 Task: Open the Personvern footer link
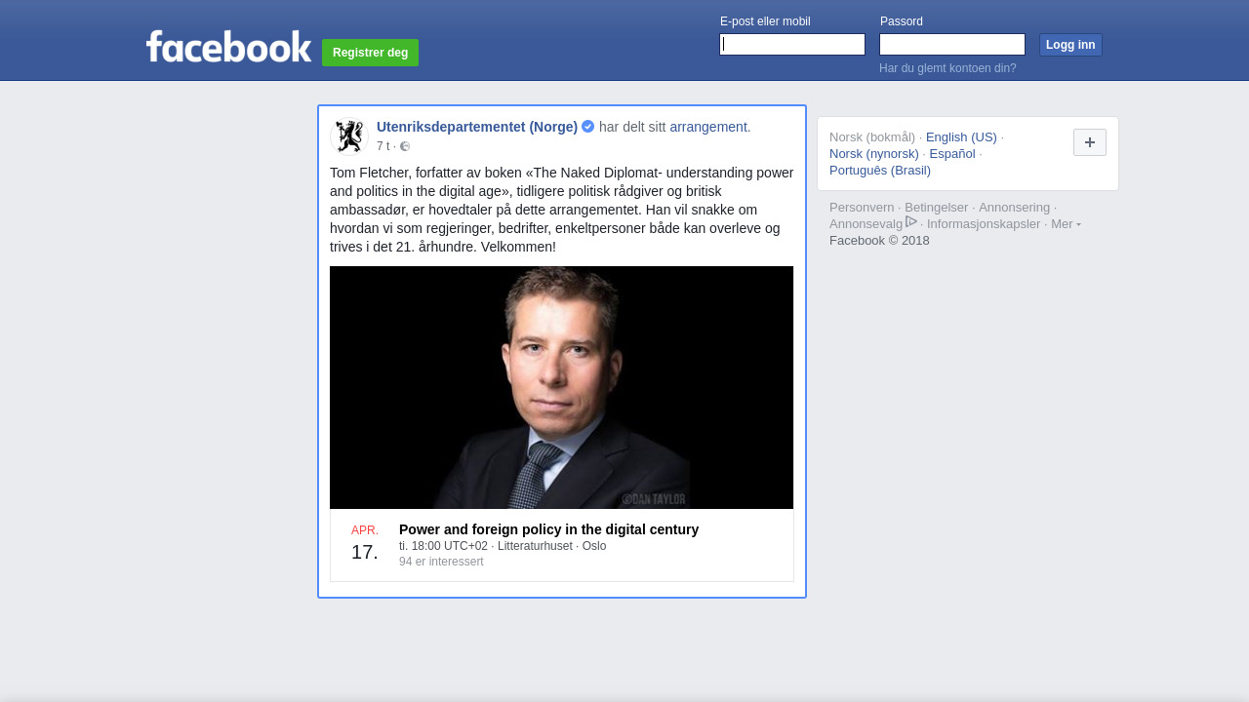[862, 208]
